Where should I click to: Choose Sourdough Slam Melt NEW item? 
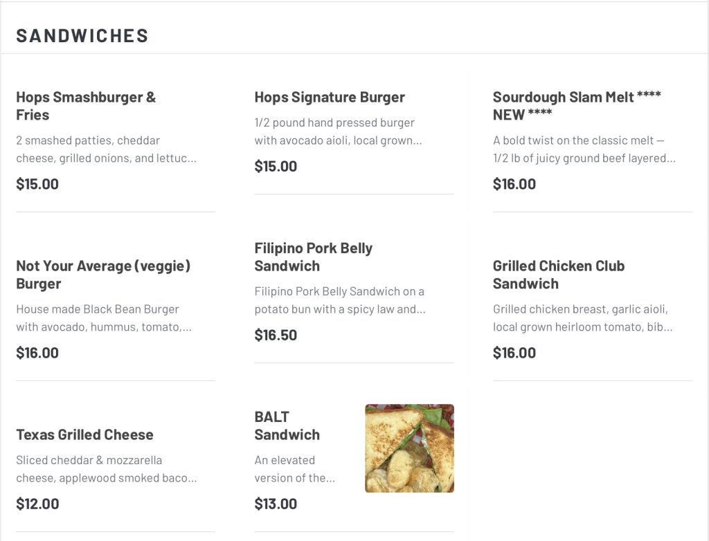[577, 106]
